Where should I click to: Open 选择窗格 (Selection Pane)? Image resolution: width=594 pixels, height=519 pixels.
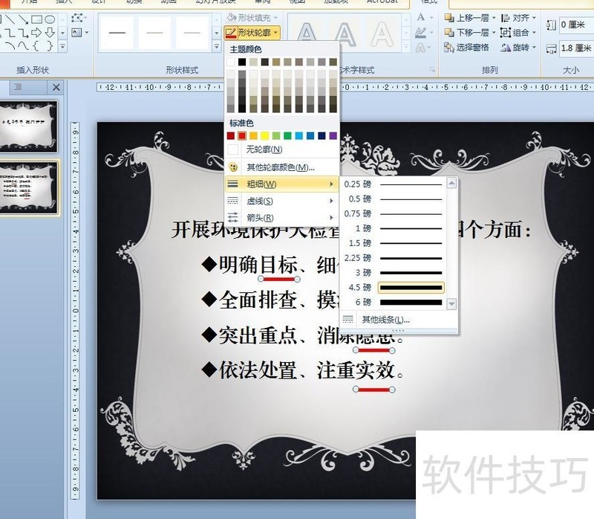(x=467, y=48)
